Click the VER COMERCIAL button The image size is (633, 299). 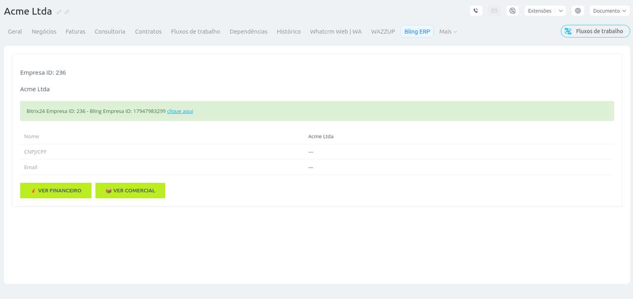coord(130,190)
